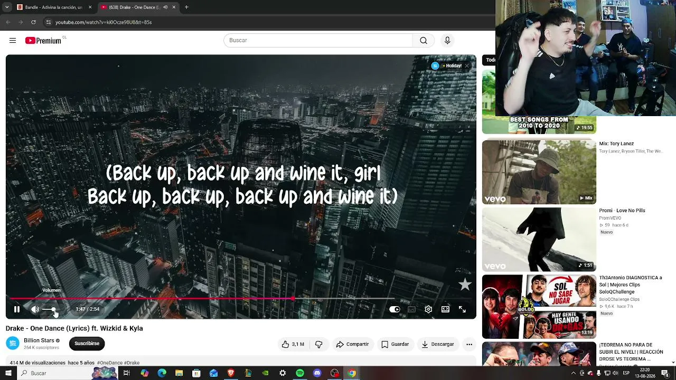Open the Task View button
Image resolution: width=676 pixels, height=380 pixels.
tap(127, 373)
